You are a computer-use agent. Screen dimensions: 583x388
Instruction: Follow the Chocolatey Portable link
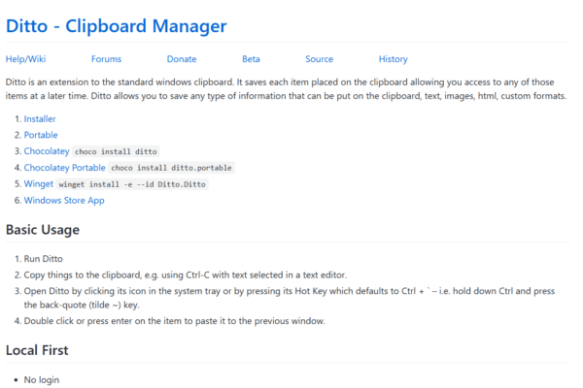(x=64, y=168)
